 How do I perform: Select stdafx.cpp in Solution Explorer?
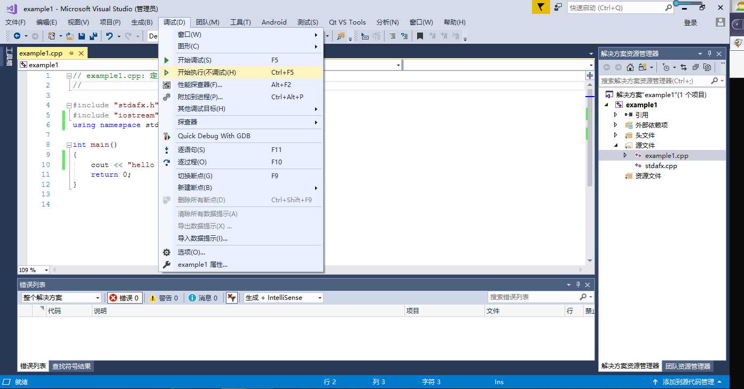point(661,165)
